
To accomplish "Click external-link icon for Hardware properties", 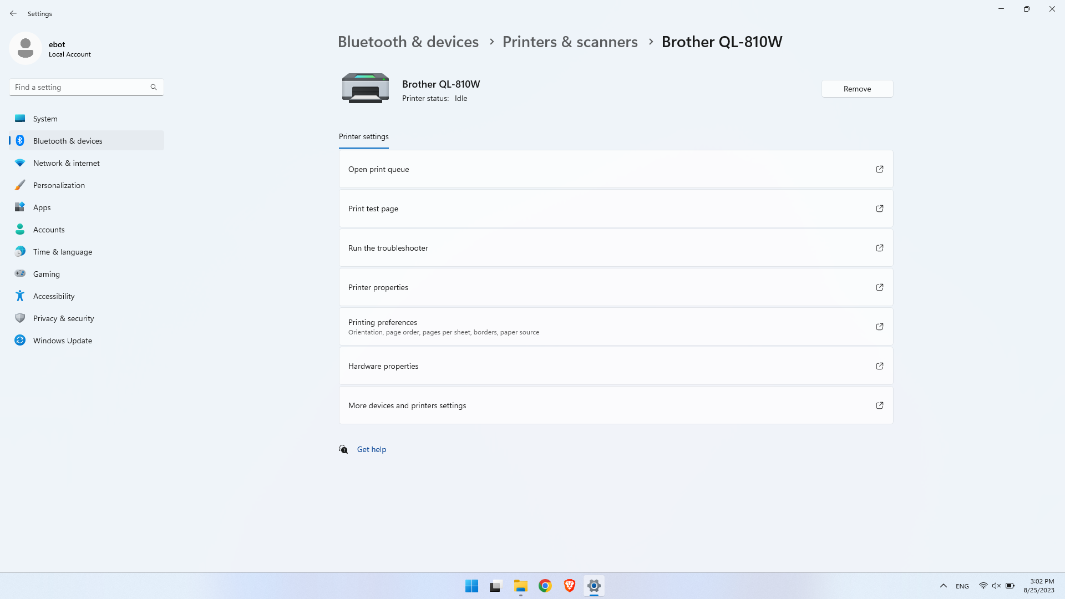I will pos(880,366).
